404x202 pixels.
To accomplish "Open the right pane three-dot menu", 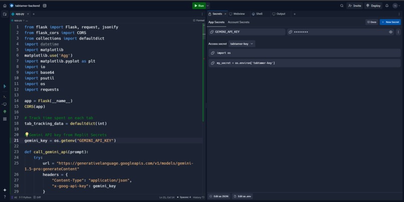I will pos(399,14).
